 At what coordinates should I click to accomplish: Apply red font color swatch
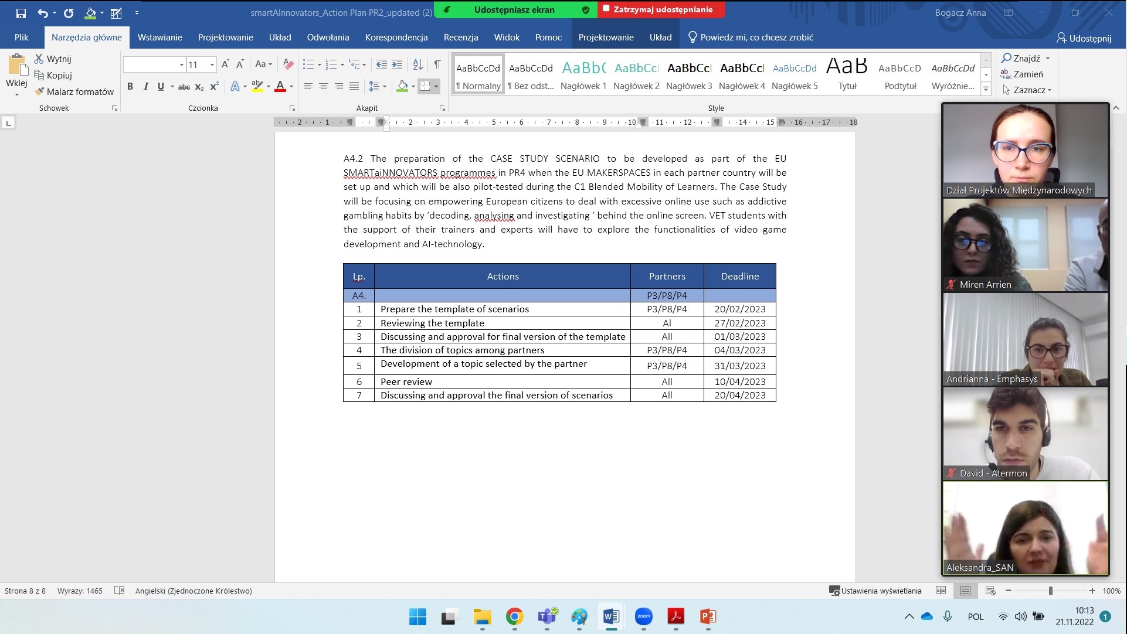(280, 86)
